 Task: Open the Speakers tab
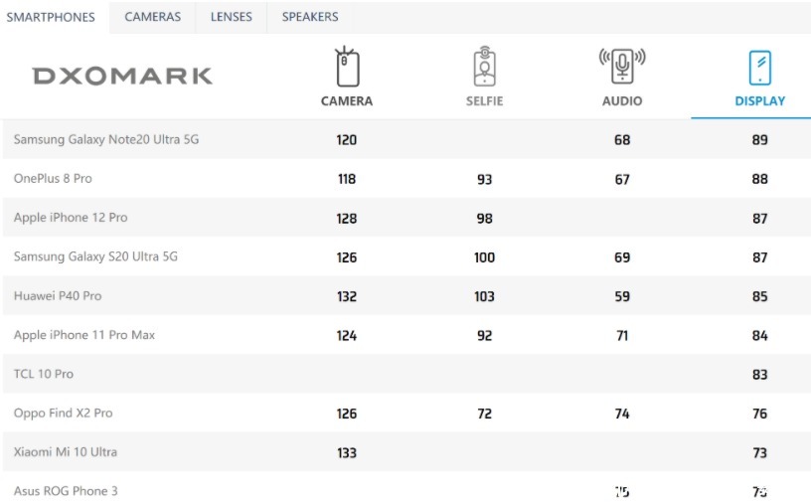click(310, 17)
